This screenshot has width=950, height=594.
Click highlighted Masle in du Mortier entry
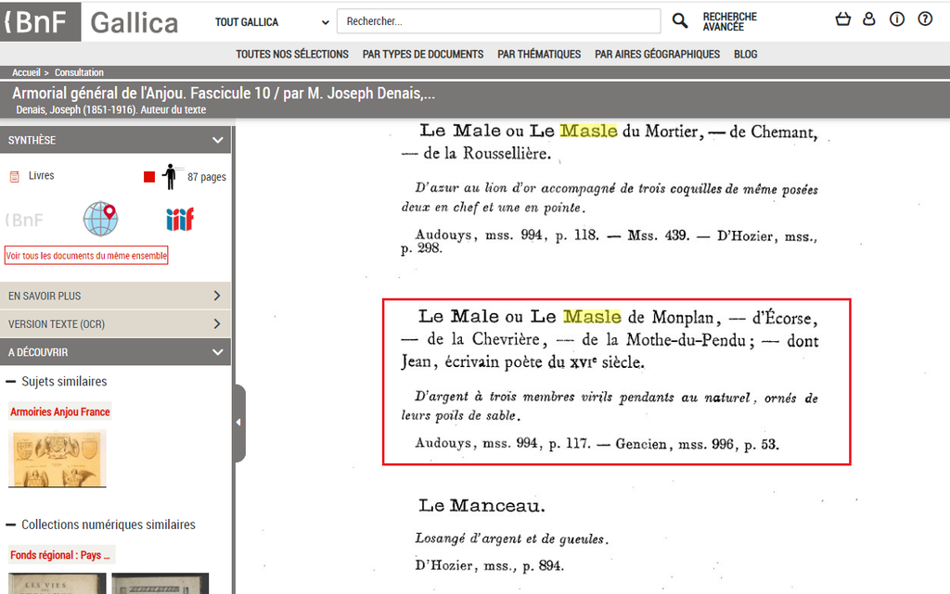tap(588, 131)
